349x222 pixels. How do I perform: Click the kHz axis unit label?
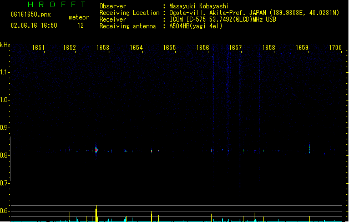pos(5,45)
